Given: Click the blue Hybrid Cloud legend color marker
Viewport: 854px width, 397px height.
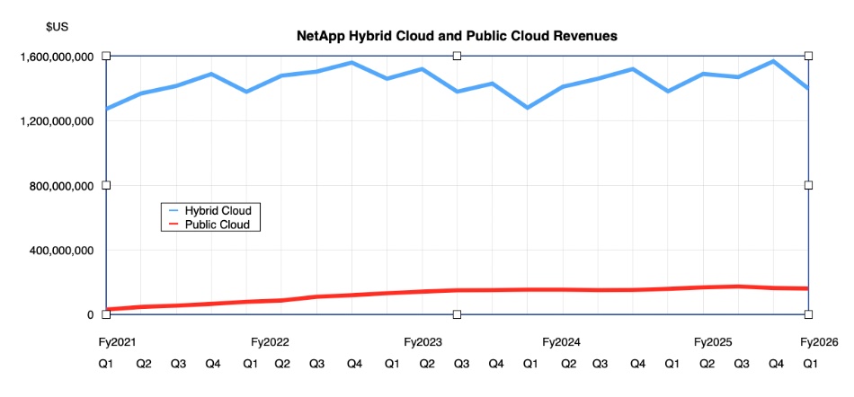Looking at the screenshot, I should [173, 210].
